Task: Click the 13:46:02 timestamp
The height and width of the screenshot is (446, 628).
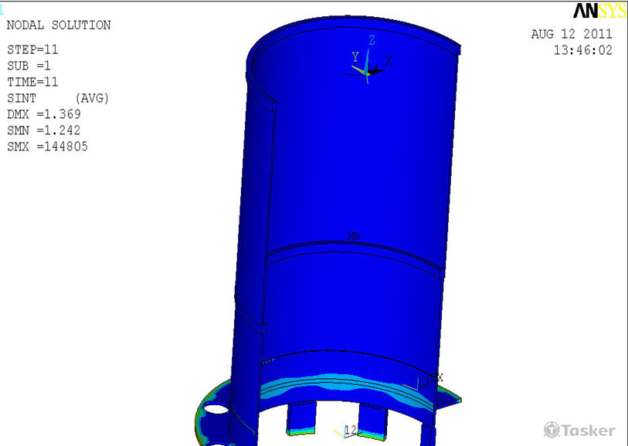Action: pos(582,50)
